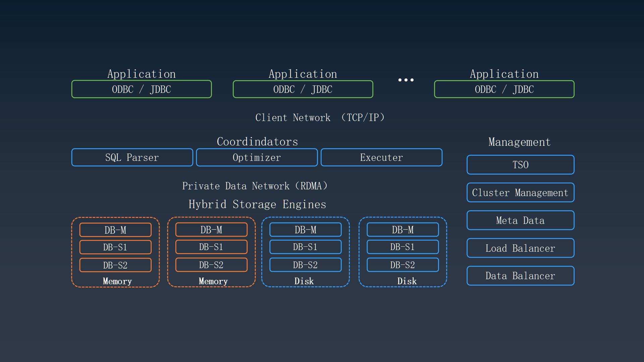This screenshot has height=362, width=644.
Task: Click the rightmost ODBC / JDBC box
Action: (504, 89)
